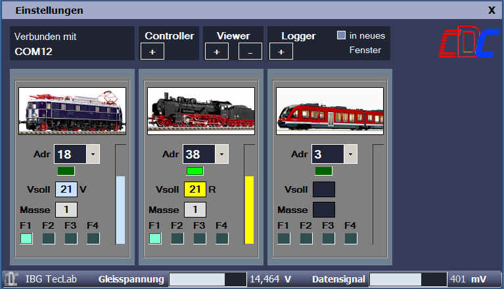Viewport: 504px width, 289px height.
Task: Toggle F4 function for loco 3
Action: (351, 239)
